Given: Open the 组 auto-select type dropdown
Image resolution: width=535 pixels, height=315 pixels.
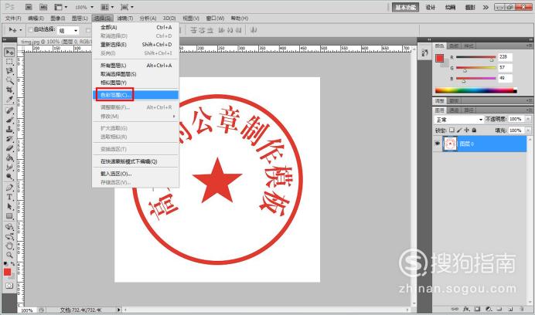Looking at the screenshot, I should point(68,31).
